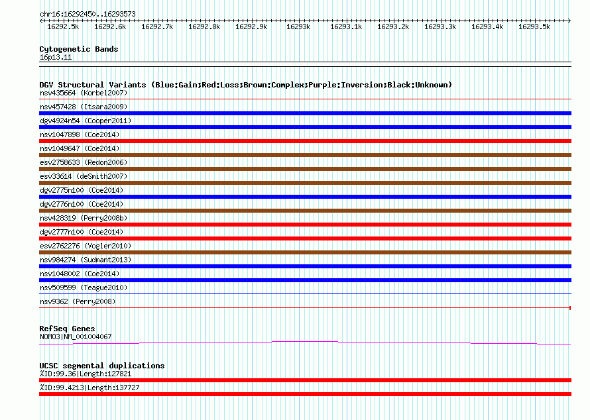Open variant esv2758633 (Redon2006) label
Viewport: 590px width, 420px height.
(x=84, y=162)
